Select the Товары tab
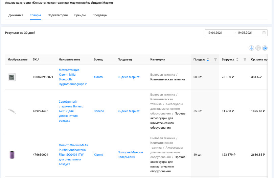The height and width of the screenshot is (178, 274). (x=35, y=15)
